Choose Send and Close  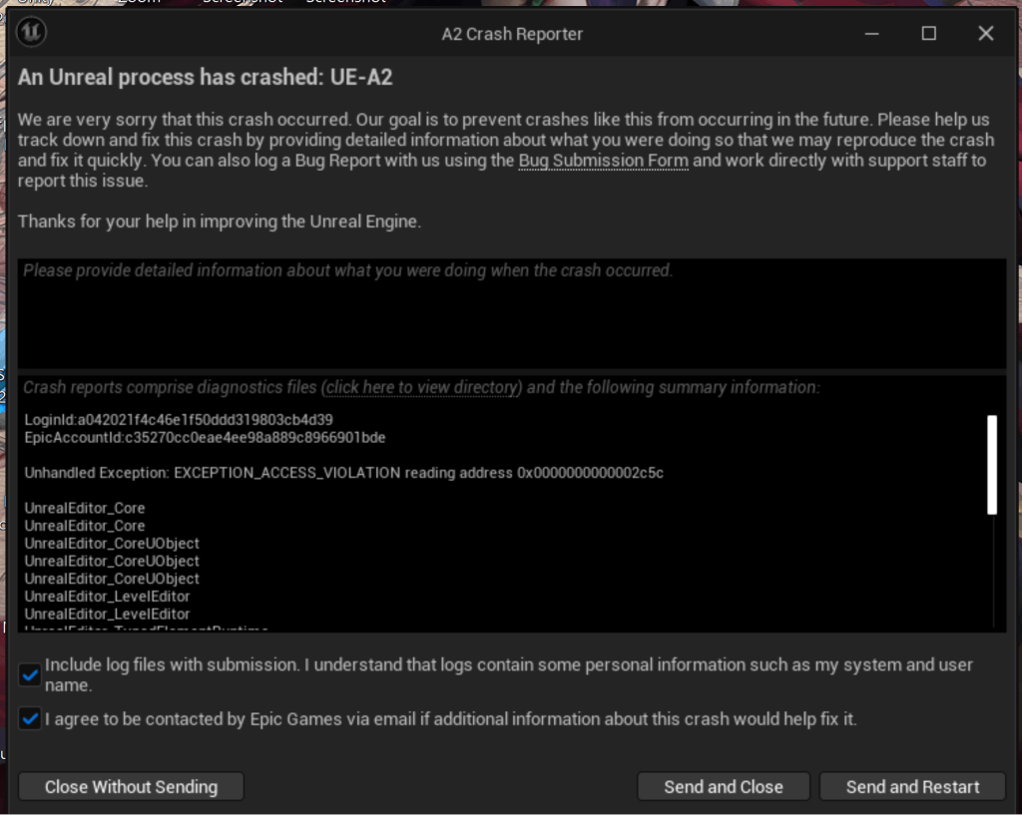click(724, 786)
